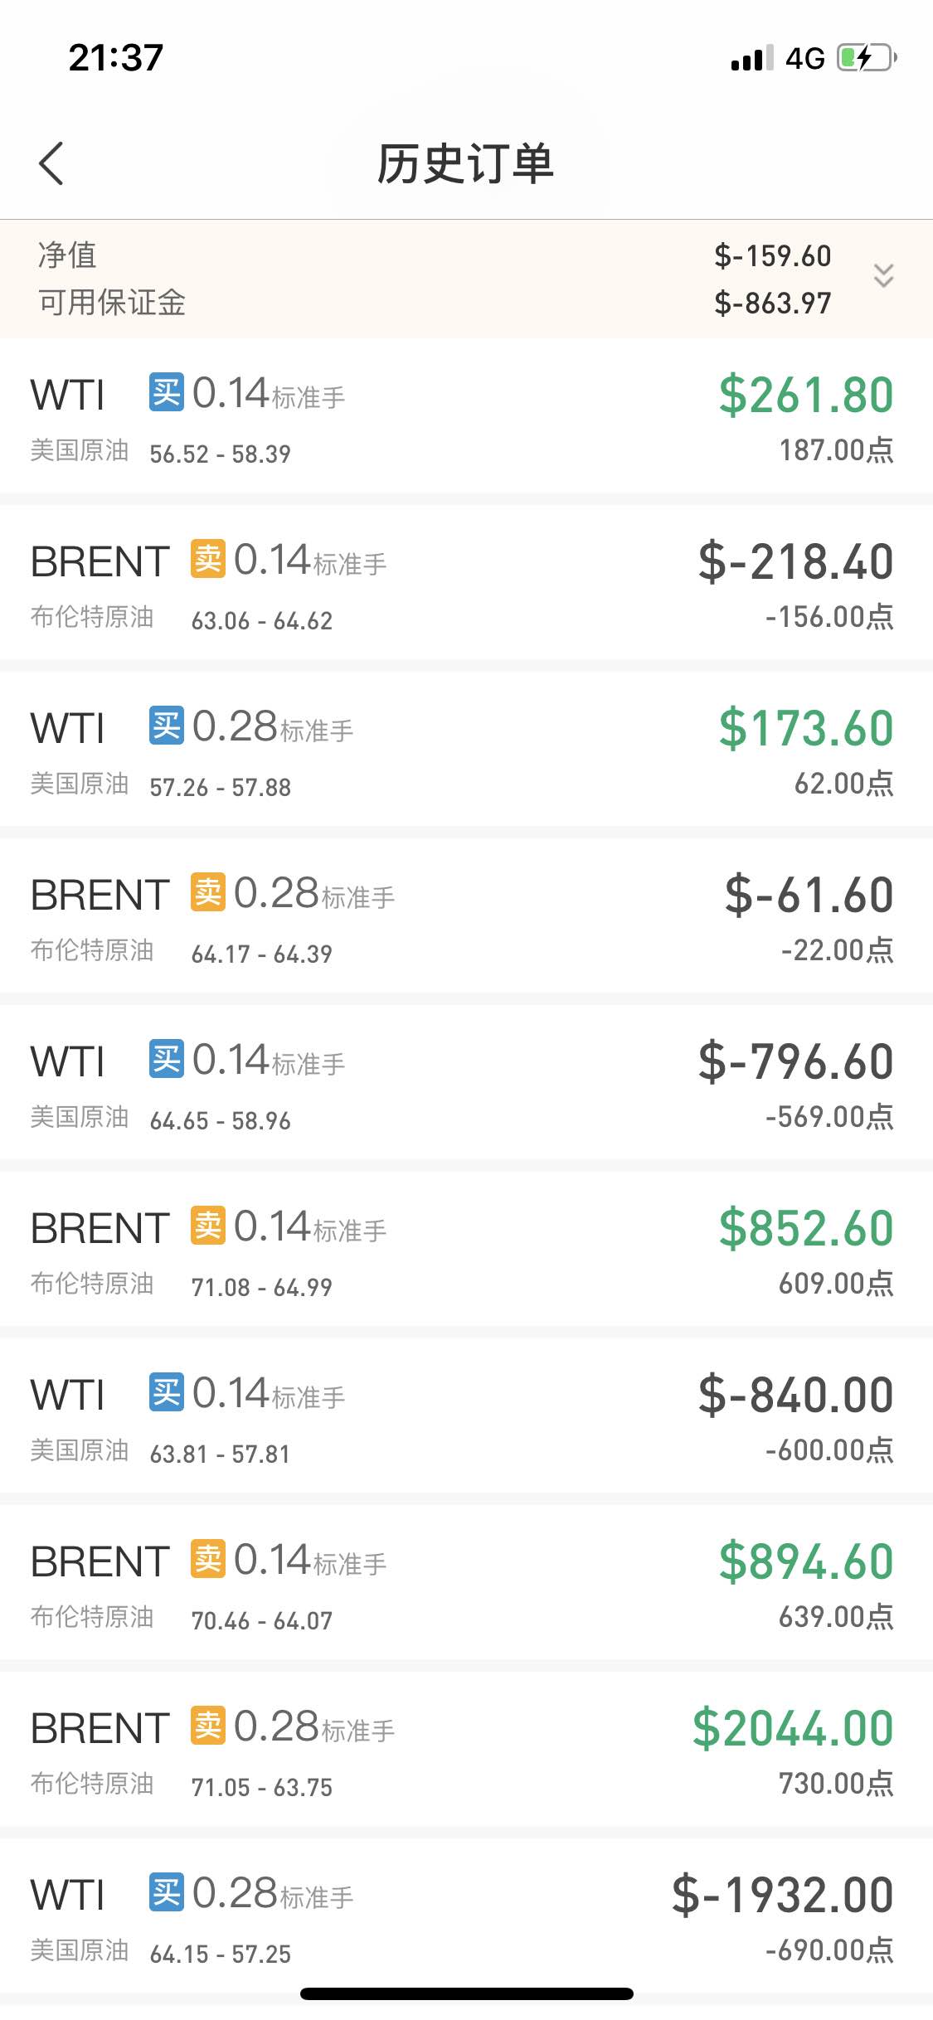
Task: Tap the 可用保证金 available margin label
Action: 112,303
